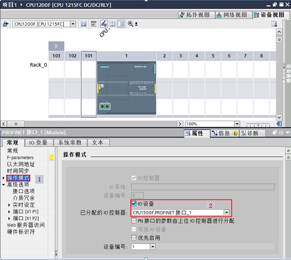Open the 设备编号 dropdown
This screenshot has width=291, height=260.
153,247
